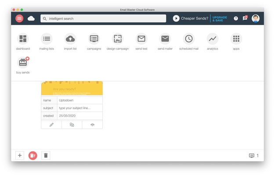View analytics chart icon
The width and height of the screenshot is (275, 176).
212,39
